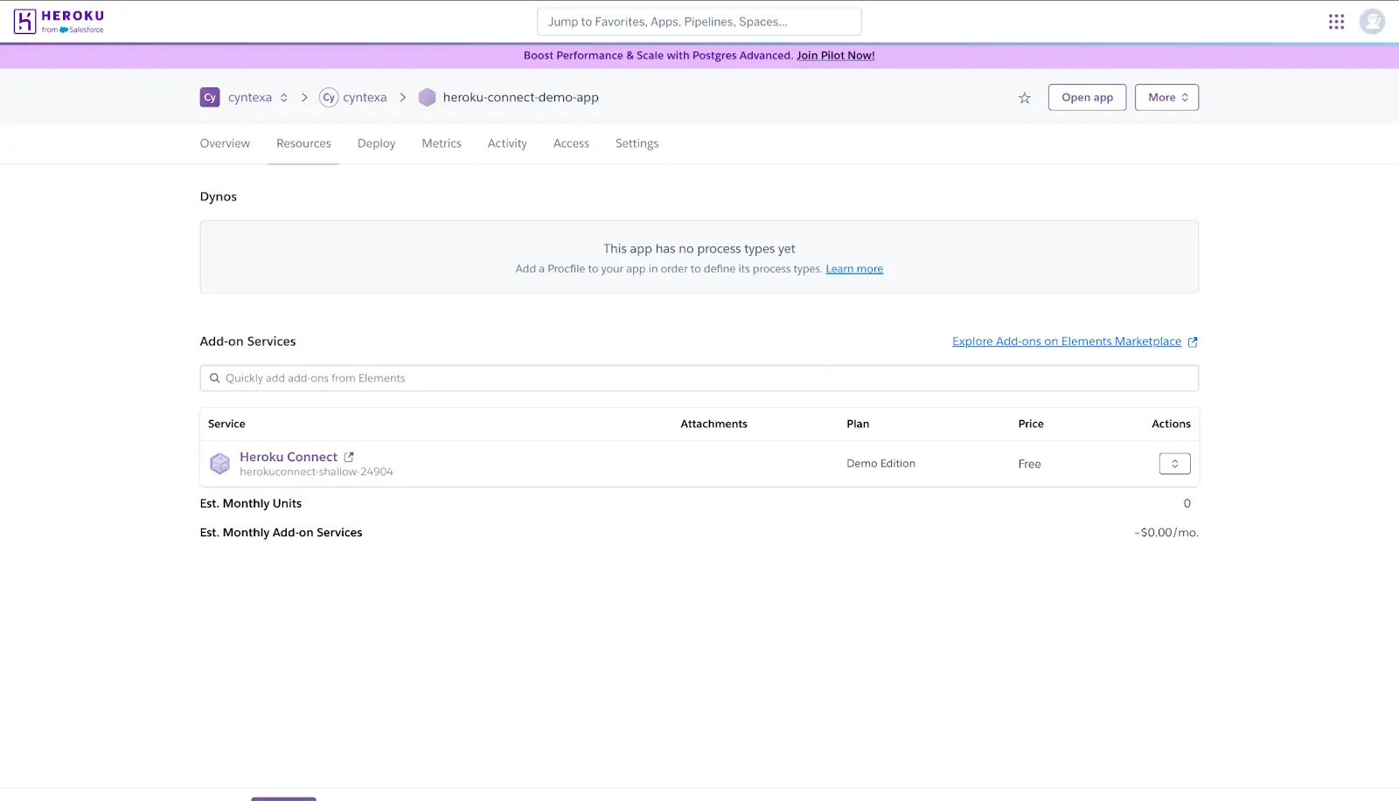Click the heroku-connect-demo-app hexagon icon
The width and height of the screenshot is (1399, 801).
click(427, 97)
